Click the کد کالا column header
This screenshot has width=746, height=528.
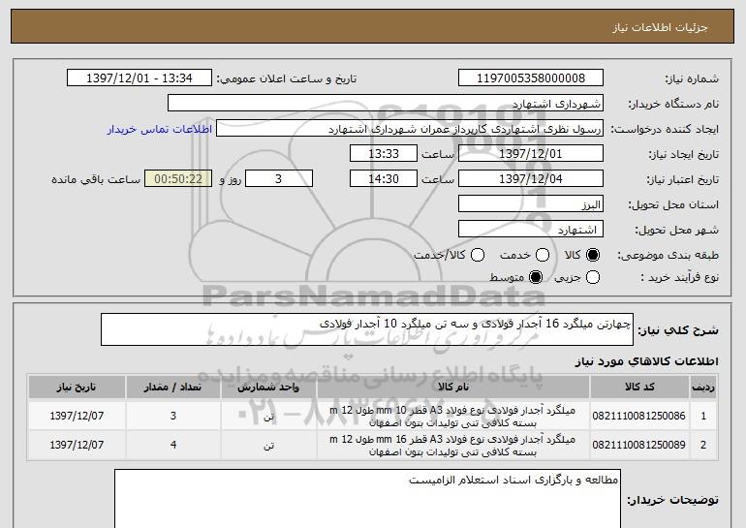639,388
